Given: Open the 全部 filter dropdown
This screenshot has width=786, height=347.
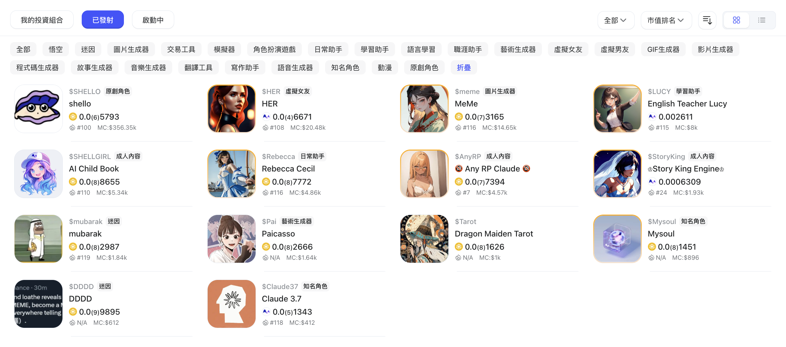Looking at the screenshot, I should pos(616,20).
